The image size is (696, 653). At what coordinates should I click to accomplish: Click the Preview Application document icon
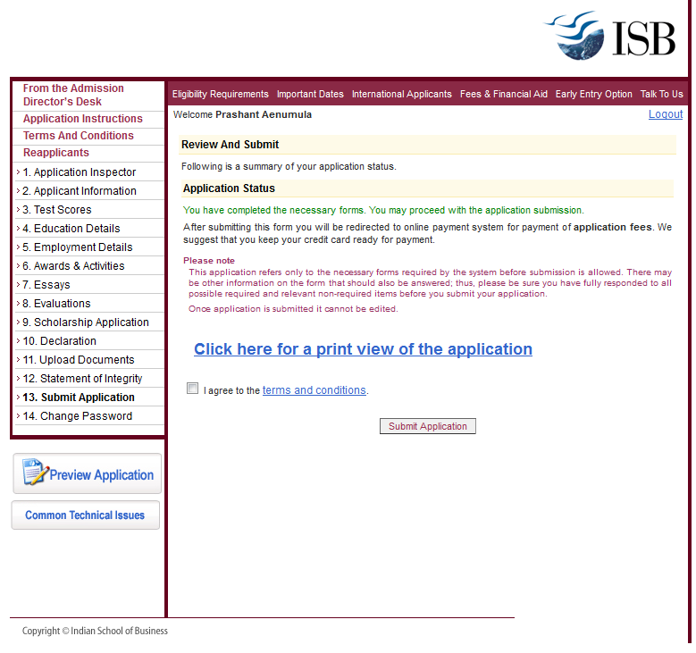tap(34, 473)
